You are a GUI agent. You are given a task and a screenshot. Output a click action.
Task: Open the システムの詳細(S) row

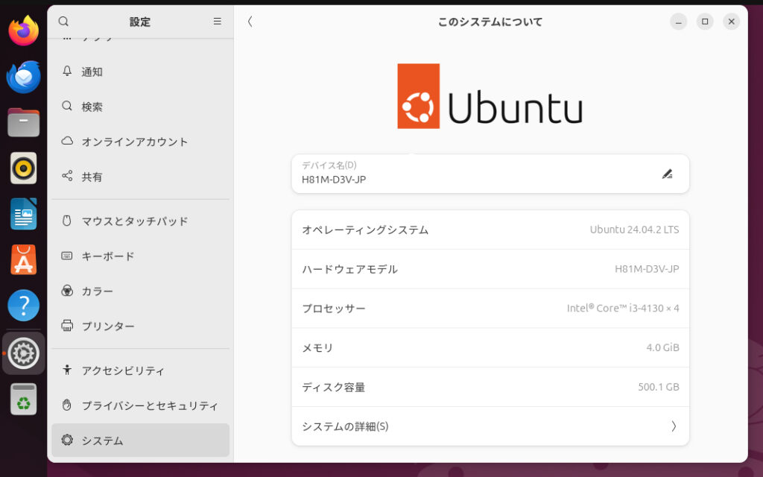pos(490,426)
